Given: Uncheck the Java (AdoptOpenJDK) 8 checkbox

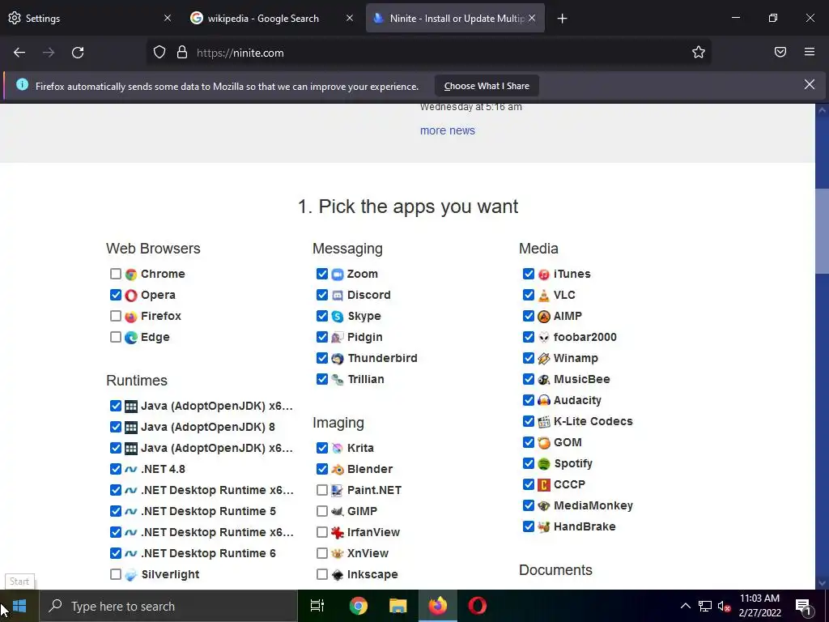Looking at the screenshot, I should tap(116, 427).
